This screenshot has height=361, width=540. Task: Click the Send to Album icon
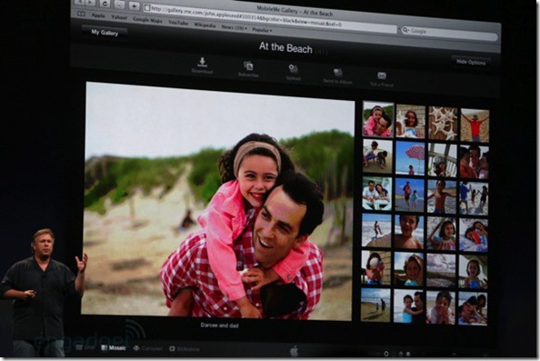tap(337, 73)
